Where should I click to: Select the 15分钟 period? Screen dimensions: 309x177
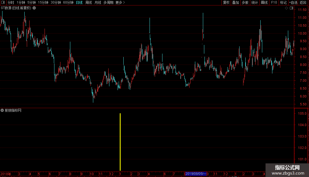coord(43,2)
